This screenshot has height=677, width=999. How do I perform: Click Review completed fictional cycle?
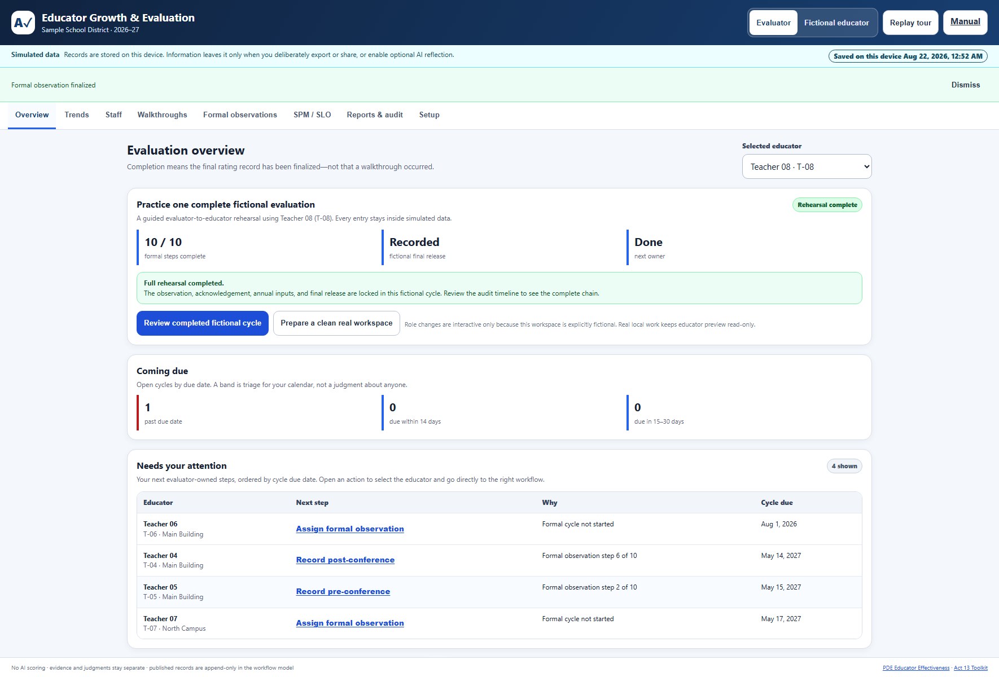pos(203,323)
